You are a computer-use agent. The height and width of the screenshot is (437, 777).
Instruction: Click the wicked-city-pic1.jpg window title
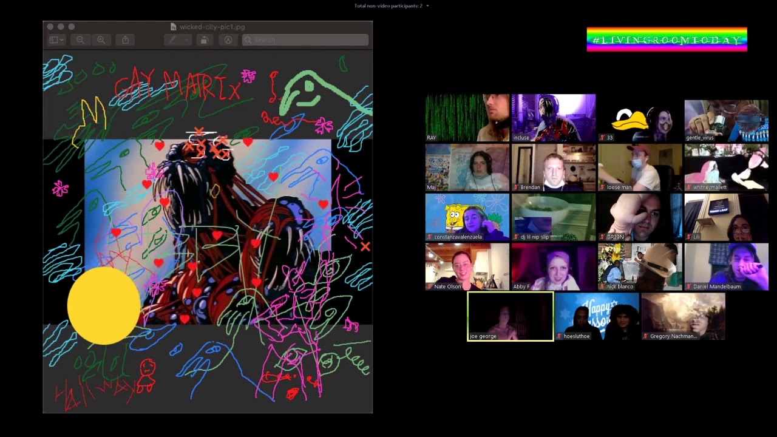[x=212, y=27]
